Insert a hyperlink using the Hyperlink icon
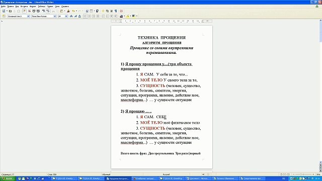The height and width of the screenshot is (181, 322). 87,11
